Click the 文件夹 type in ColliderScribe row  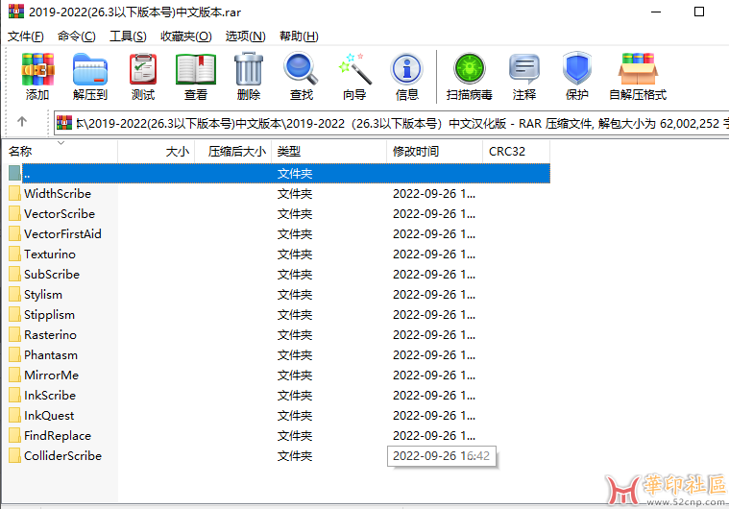point(295,455)
